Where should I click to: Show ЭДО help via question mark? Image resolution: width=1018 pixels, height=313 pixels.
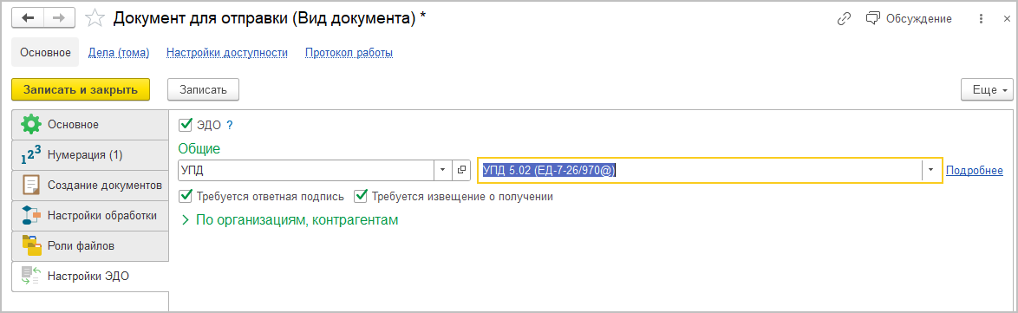(x=229, y=125)
